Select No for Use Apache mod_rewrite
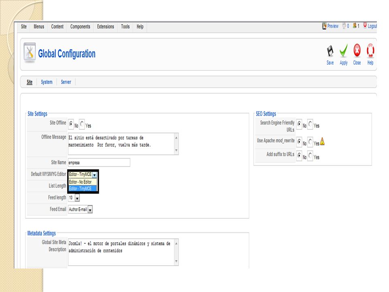Image resolution: width=389 pixels, height=292 pixels. coord(299,142)
